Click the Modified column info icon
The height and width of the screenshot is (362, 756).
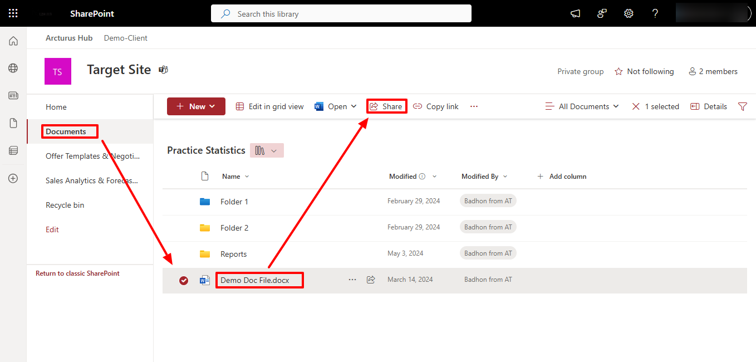pos(422,177)
